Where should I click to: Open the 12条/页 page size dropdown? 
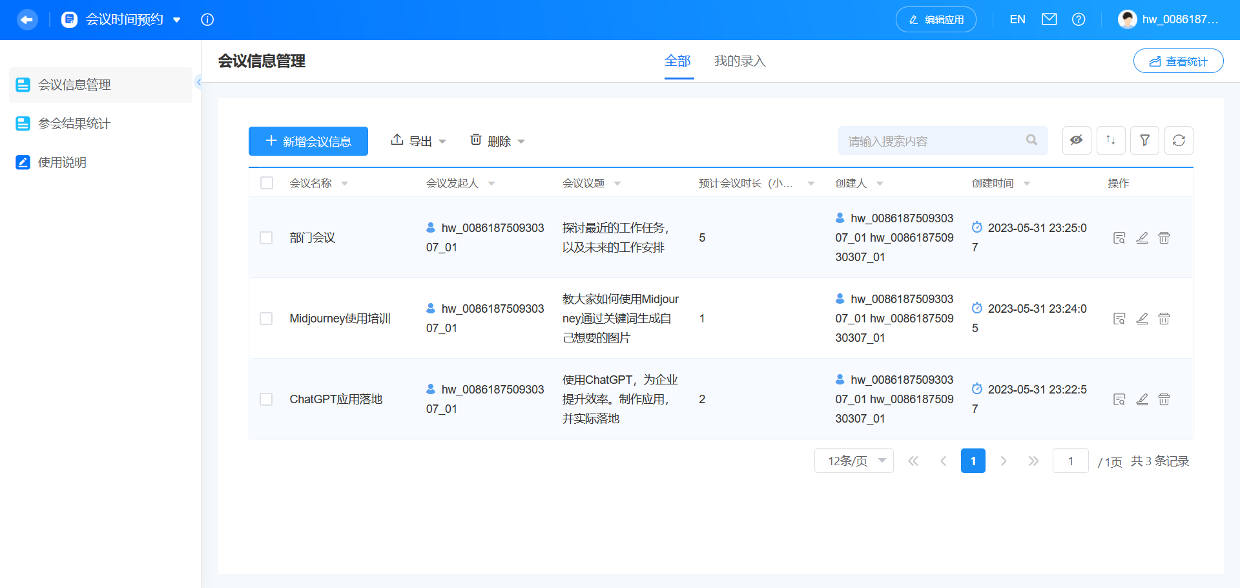tap(853, 461)
